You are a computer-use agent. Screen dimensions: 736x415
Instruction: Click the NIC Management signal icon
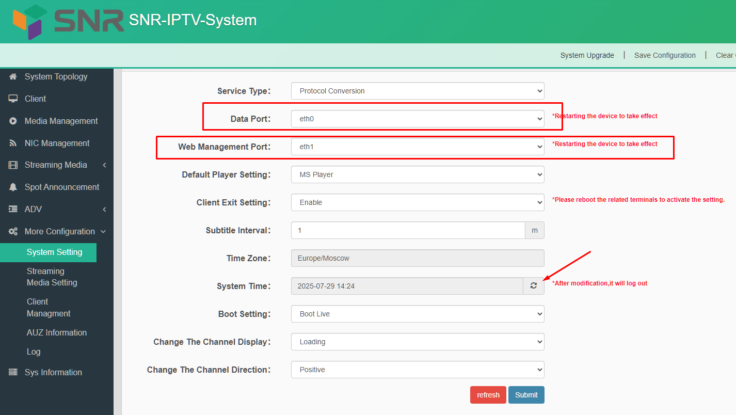(13, 143)
